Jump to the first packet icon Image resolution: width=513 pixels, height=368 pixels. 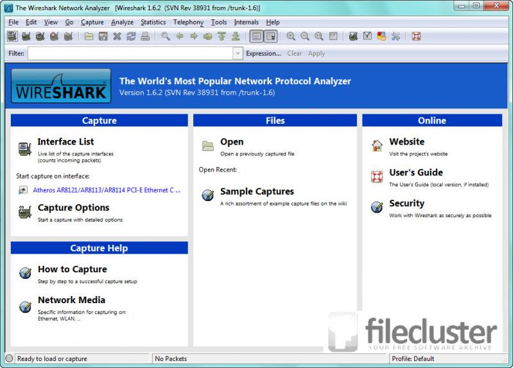coord(222,36)
